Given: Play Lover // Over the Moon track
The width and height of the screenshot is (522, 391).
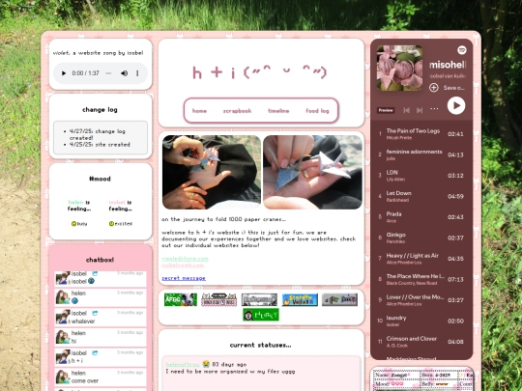Looking at the screenshot, I should [421, 300].
